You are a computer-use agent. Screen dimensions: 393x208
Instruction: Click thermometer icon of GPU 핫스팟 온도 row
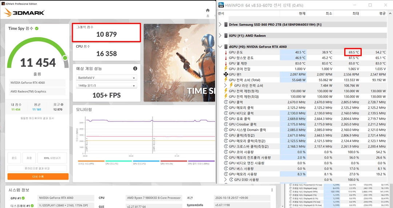[226, 58]
